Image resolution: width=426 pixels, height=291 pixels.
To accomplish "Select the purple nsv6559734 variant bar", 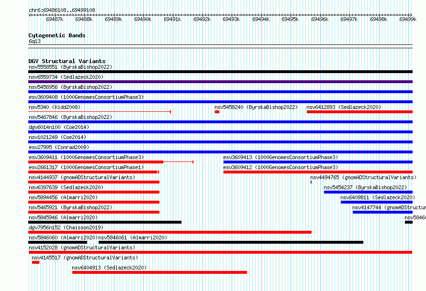I will pos(220,82).
